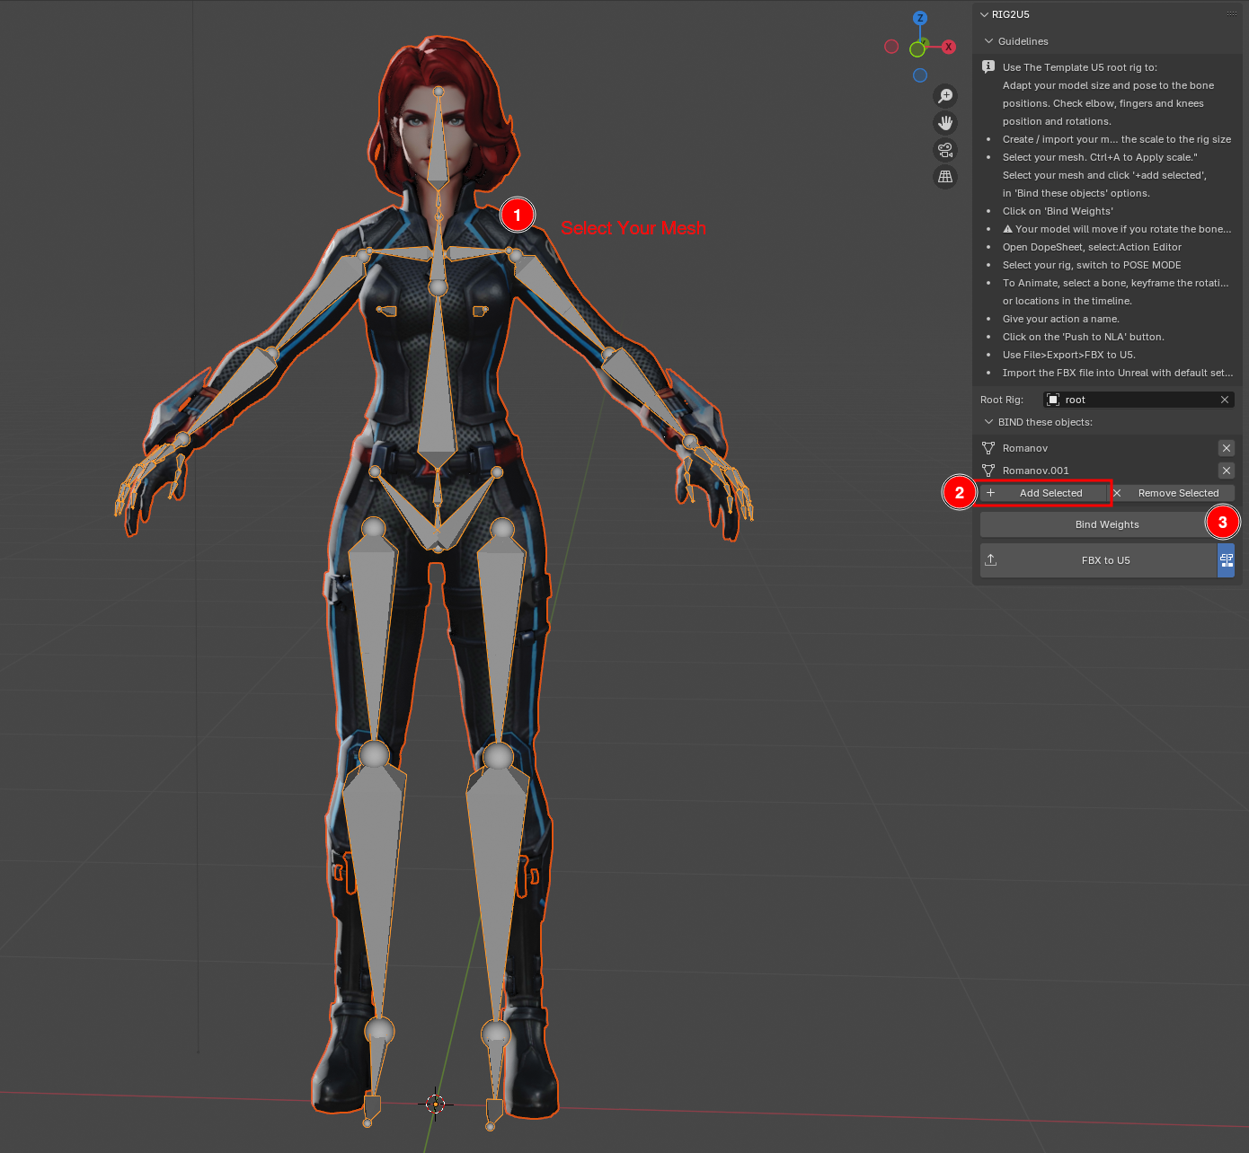
Task: Select the Zoom tool in viewport controls
Action: click(945, 95)
